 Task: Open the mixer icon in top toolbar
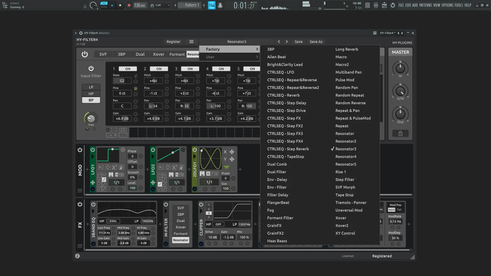pyautogui.click(x=376, y=5)
